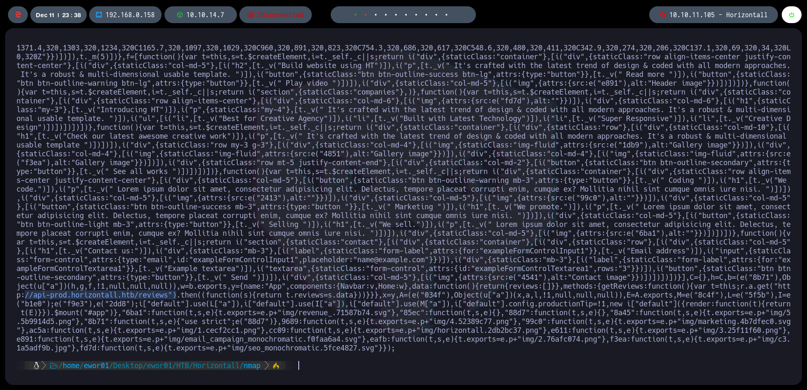Click the green cube icon beside 10.10.14.7

[180, 15]
